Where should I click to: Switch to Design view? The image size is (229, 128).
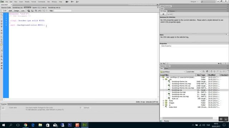pos(16,11)
